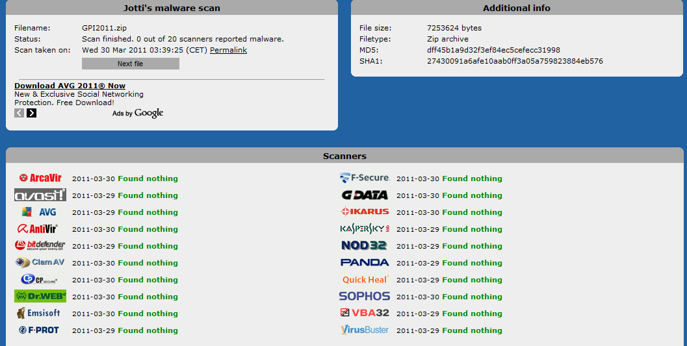The height and width of the screenshot is (346, 687).
Task: Open the Download AVG 2011 Now ad link
Action: click(x=70, y=86)
